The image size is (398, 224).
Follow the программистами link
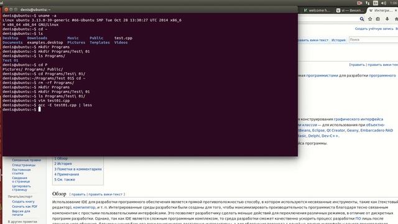[x=322, y=75]
